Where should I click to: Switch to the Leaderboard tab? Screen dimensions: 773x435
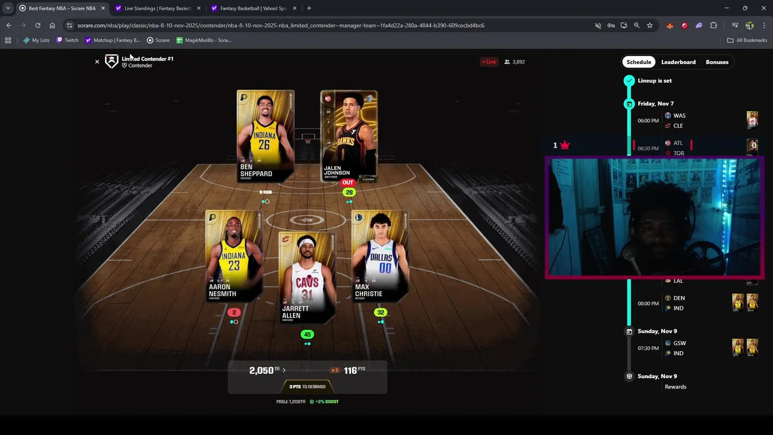tap(678, 62)
